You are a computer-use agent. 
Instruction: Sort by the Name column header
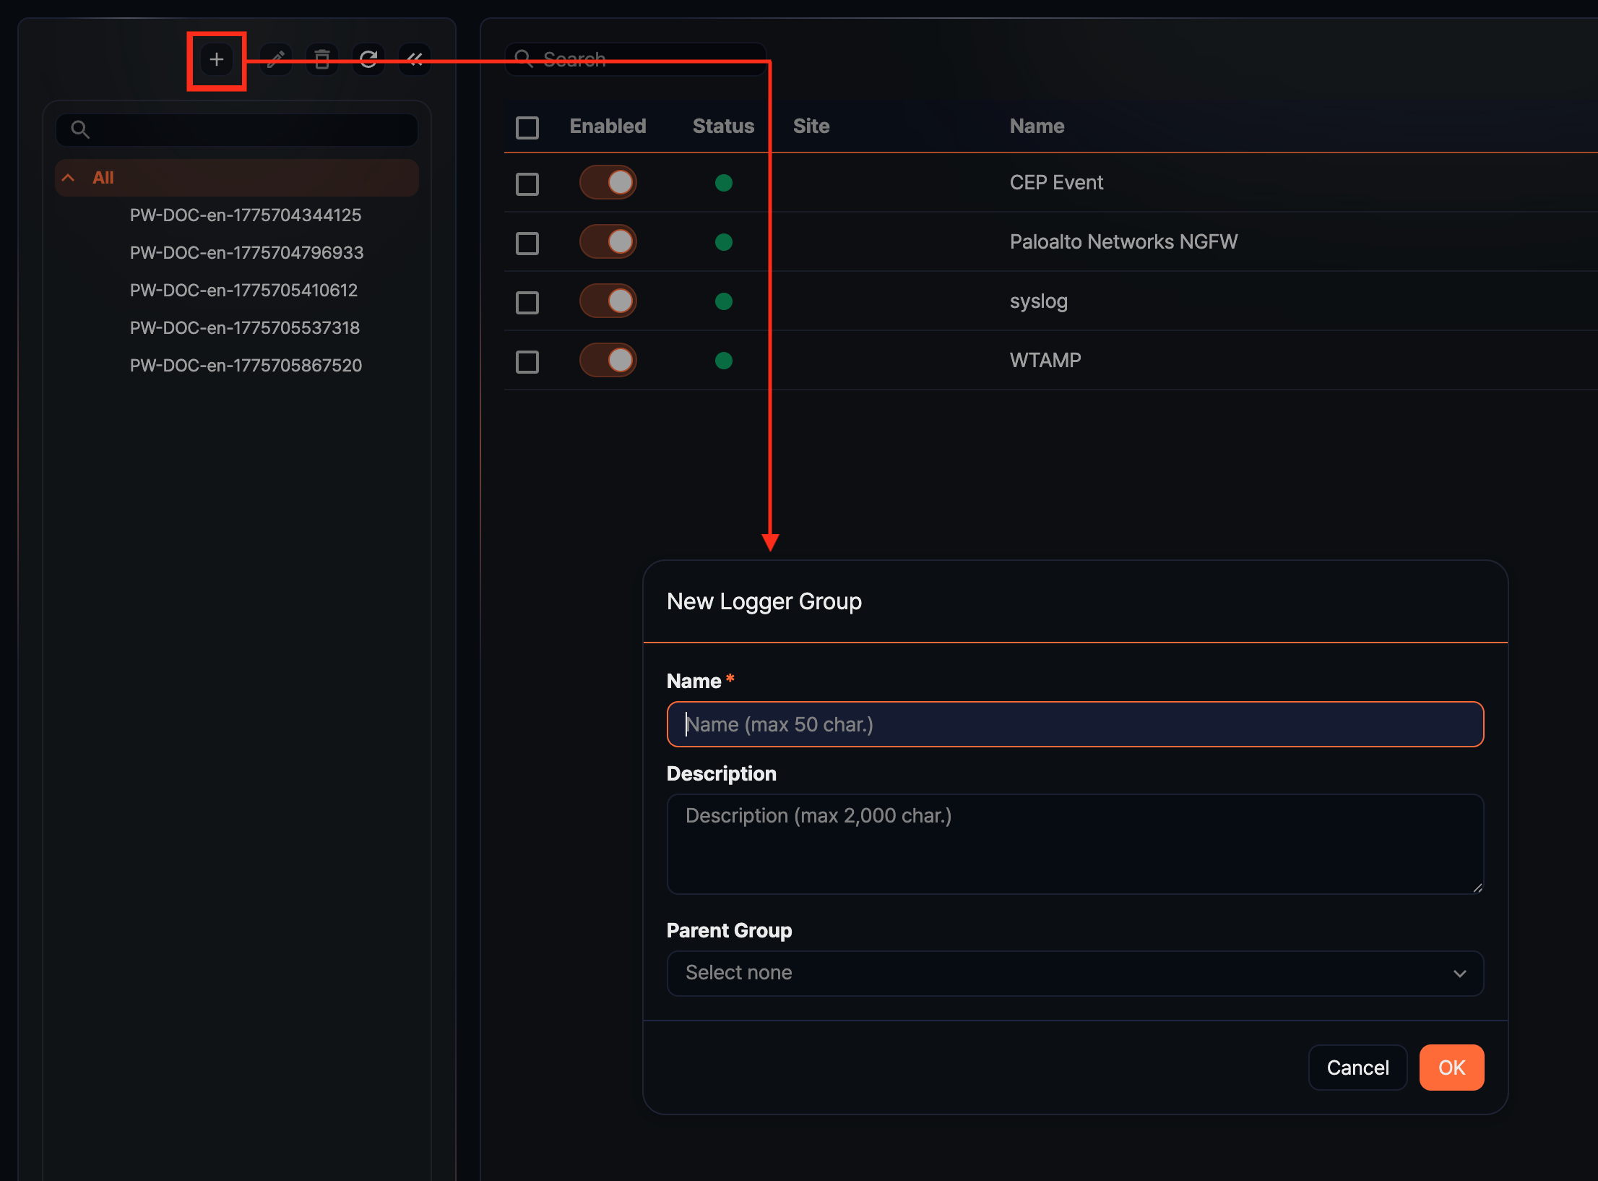(x=1036, y=126)
